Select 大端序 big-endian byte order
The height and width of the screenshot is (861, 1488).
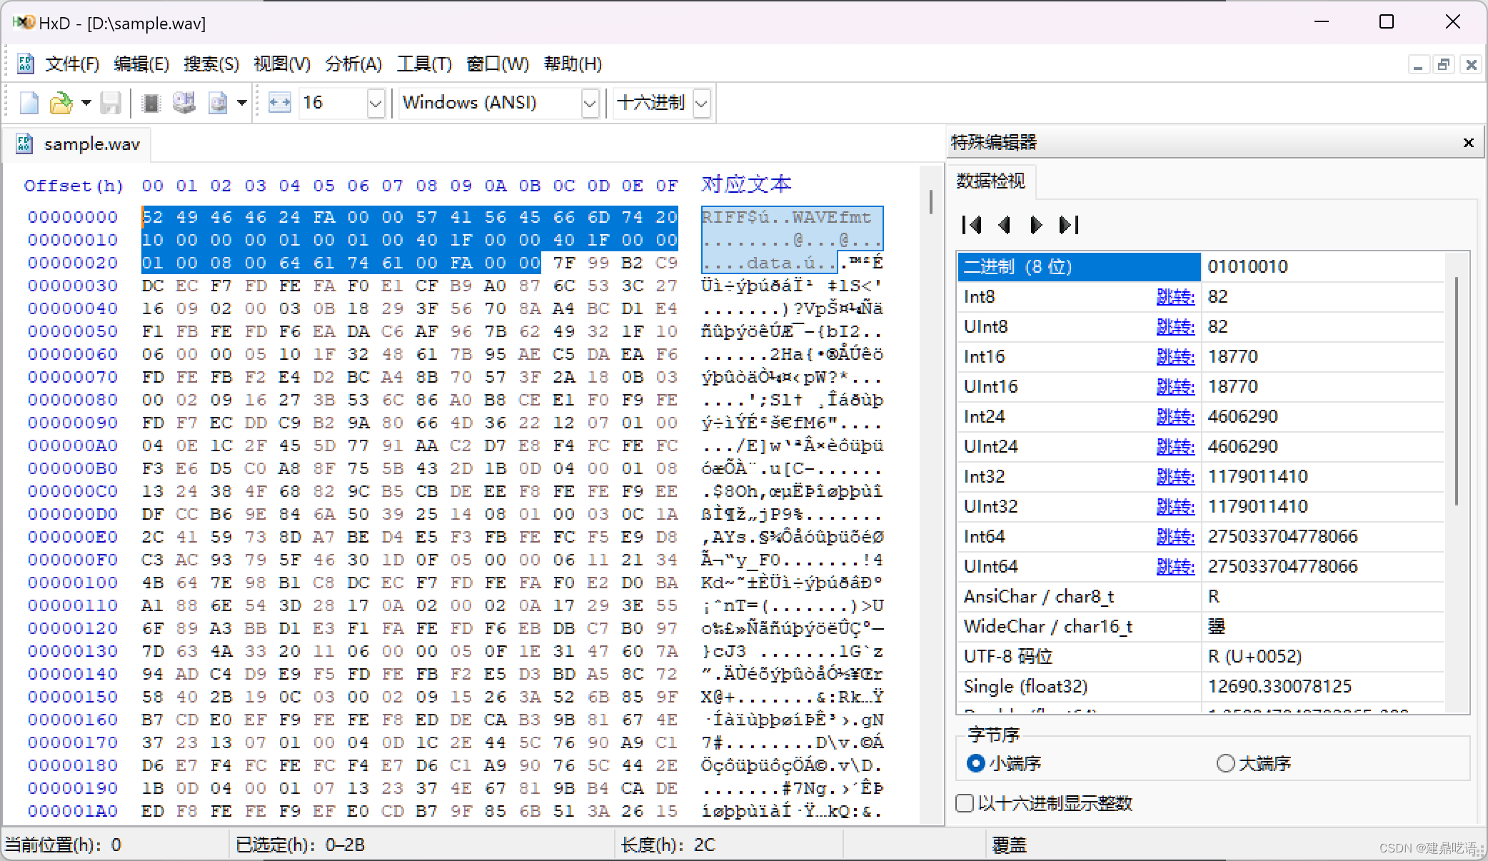[x=1225, y=763]
